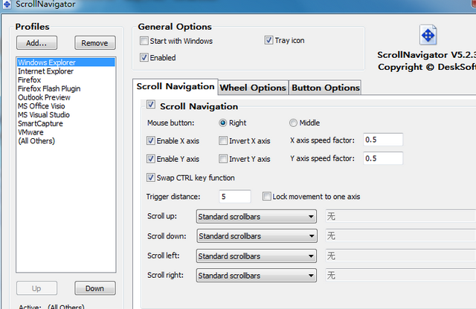This screenshot has height=309, width=476.
Task: Click the X axis speed factor field
Action: [x=383, y=140]
